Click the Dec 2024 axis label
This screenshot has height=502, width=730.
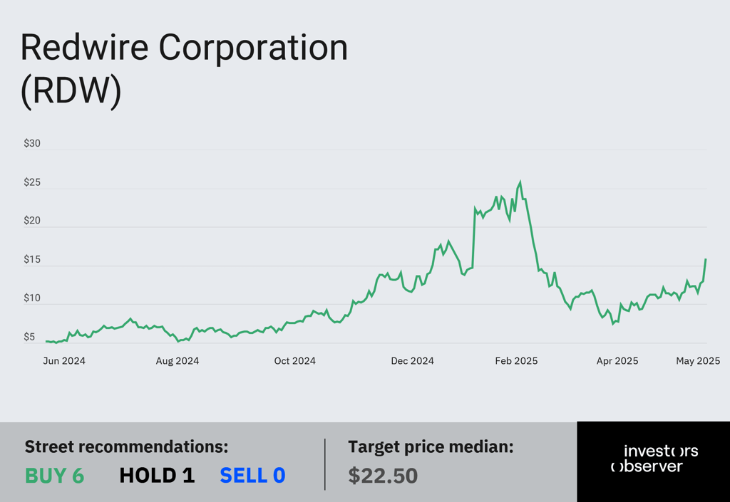point(413,361)
